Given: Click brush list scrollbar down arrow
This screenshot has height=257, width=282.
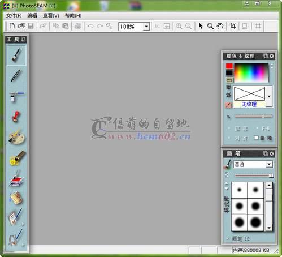Looking at the screenshot, I should point(269,228).
